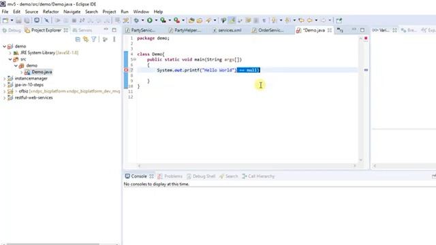Viewport: 436px width, 245px height.
Task: Switch to the OrderServic editor tab
Action: point(268,30)
